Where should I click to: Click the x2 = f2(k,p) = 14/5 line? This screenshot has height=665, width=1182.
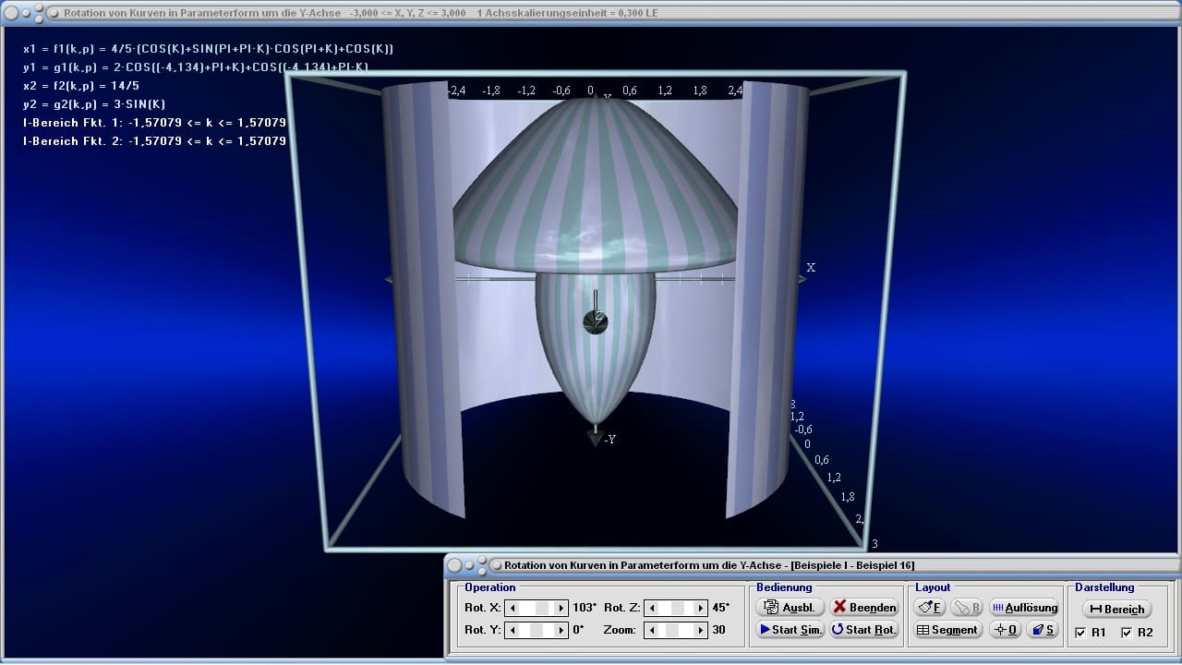81,86
